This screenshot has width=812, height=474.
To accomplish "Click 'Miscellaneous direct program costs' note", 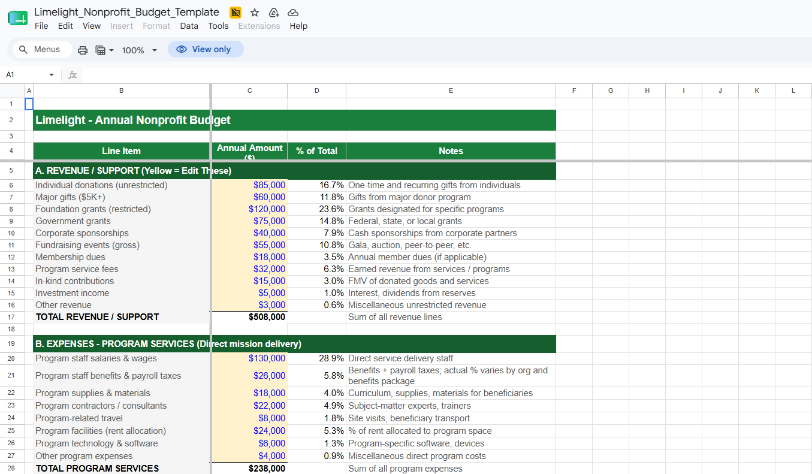I will [451, 456].
